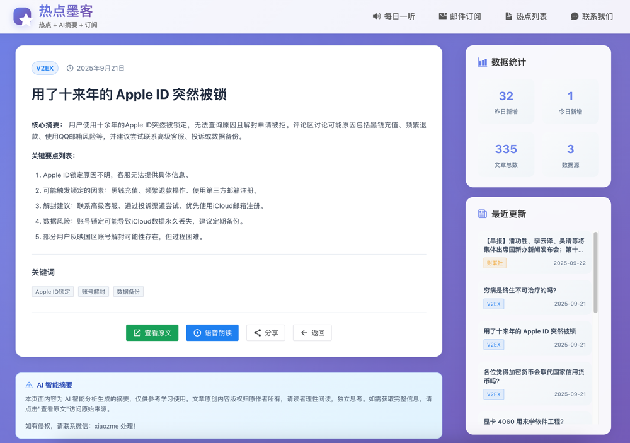Click the 今日新增 1 stat card
Screen dimensions: 630x443
click(x=571, y=101)
